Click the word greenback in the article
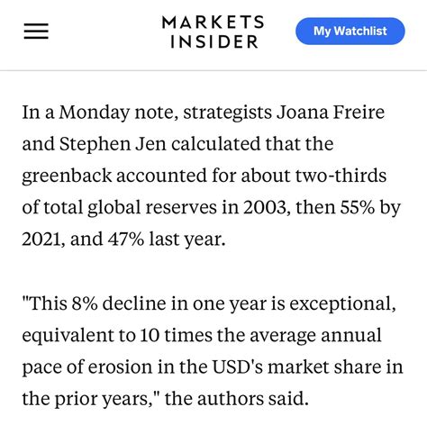 click(x=67, y=176)
